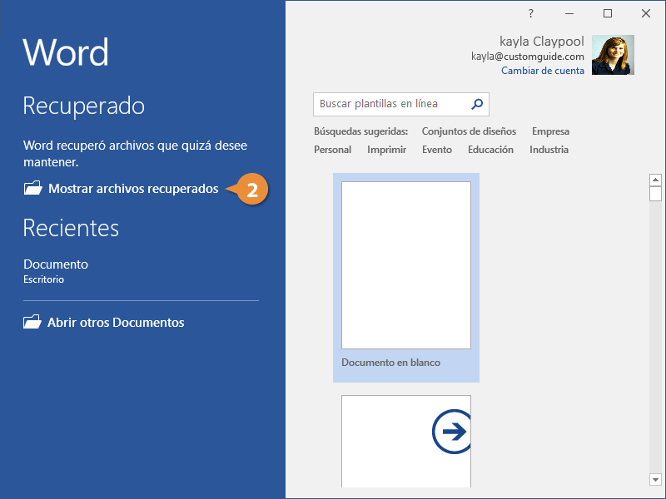Open the recent file Documento
666x499 pixels.
[56, 264]
